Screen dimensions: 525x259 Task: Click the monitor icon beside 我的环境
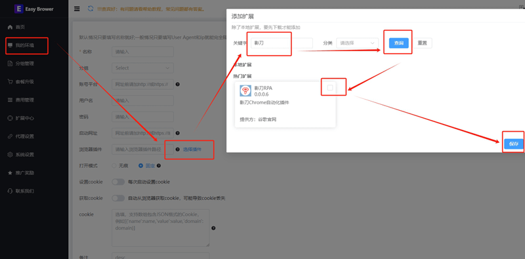[10, 45]
